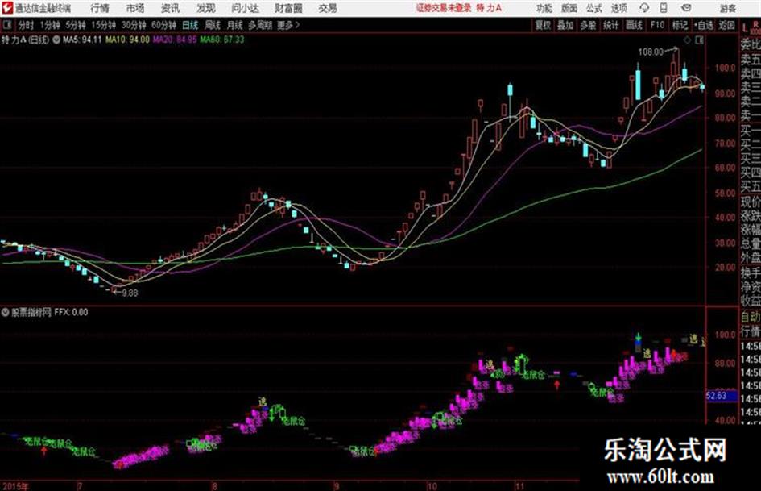Open the 财富圈 menu
The height and width of the screenshot is (491, 761).
[x=288, y=8]
